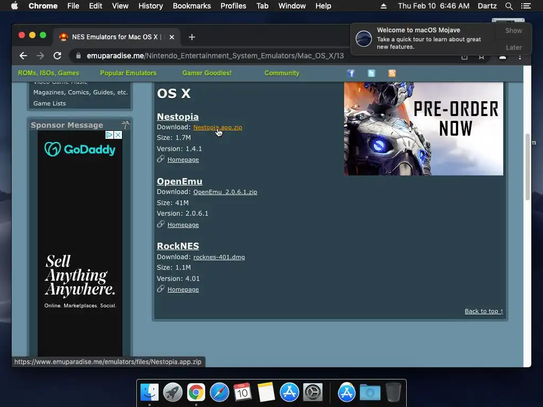This screenshot has width=543, height=407.
Task: Open the RSS feed icon
Action: point(392,73)
